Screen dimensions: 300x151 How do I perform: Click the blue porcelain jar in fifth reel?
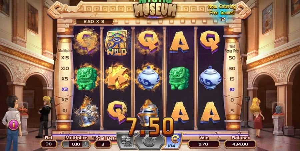[210, 77]
